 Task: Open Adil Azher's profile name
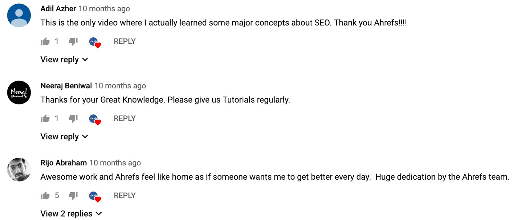[x=58, y=9]
